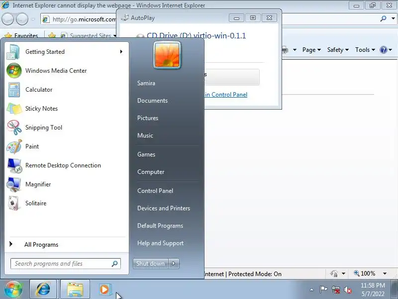Screen dimensions: 398x299
Task: Open Default Programs
Action: 160,226
